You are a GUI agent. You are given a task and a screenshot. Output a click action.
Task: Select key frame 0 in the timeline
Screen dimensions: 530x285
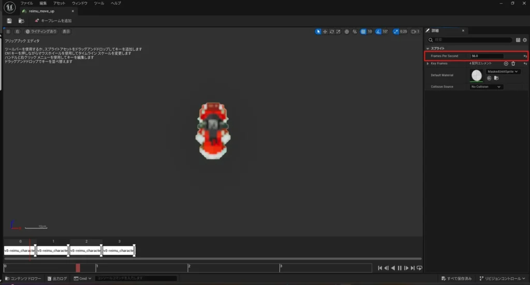(19, 250)
